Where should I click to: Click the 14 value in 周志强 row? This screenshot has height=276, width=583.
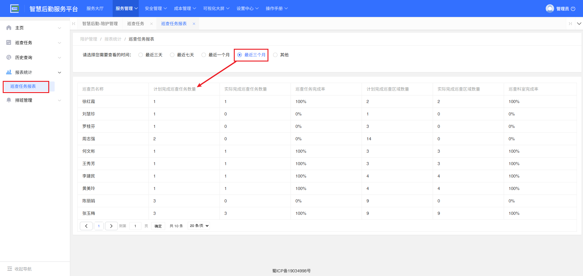point(369,139)
